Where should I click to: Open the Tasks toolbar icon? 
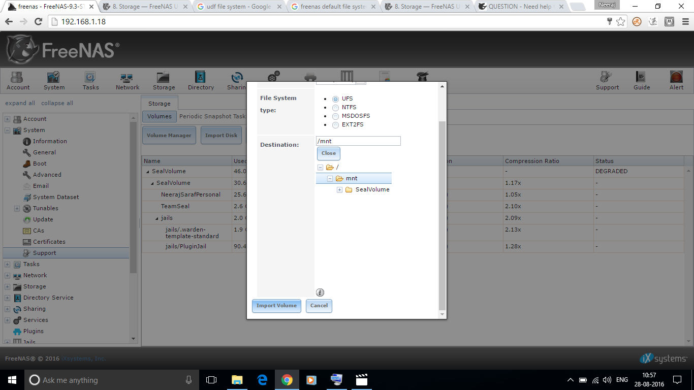(x=90, y=80)
